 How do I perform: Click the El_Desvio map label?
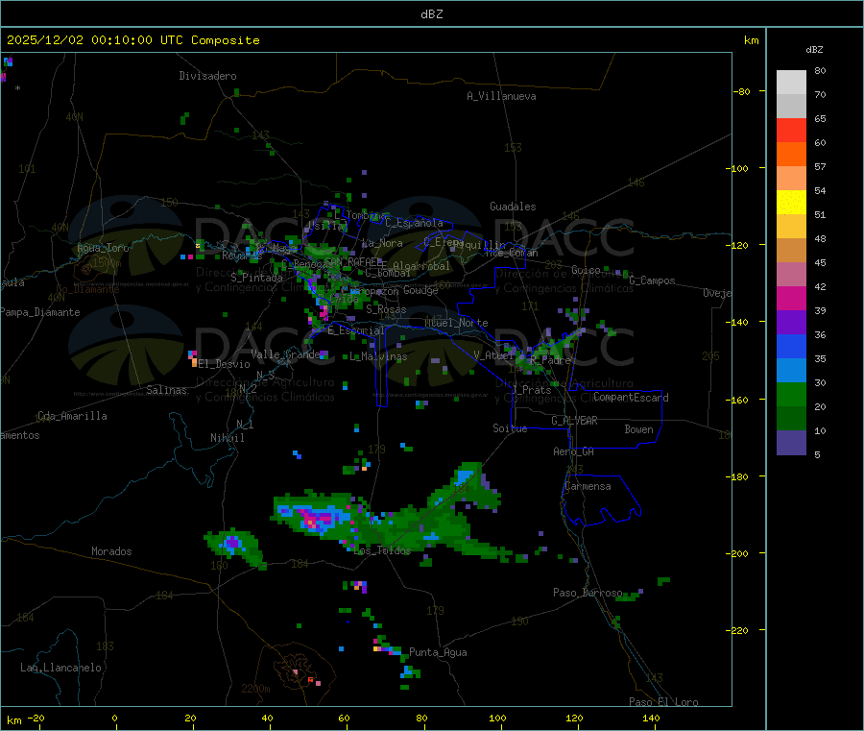[225, 364]
